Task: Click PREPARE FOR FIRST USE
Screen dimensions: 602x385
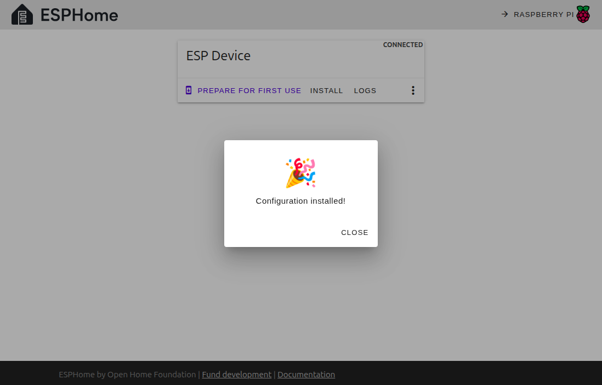Action: tap(249, 90)
